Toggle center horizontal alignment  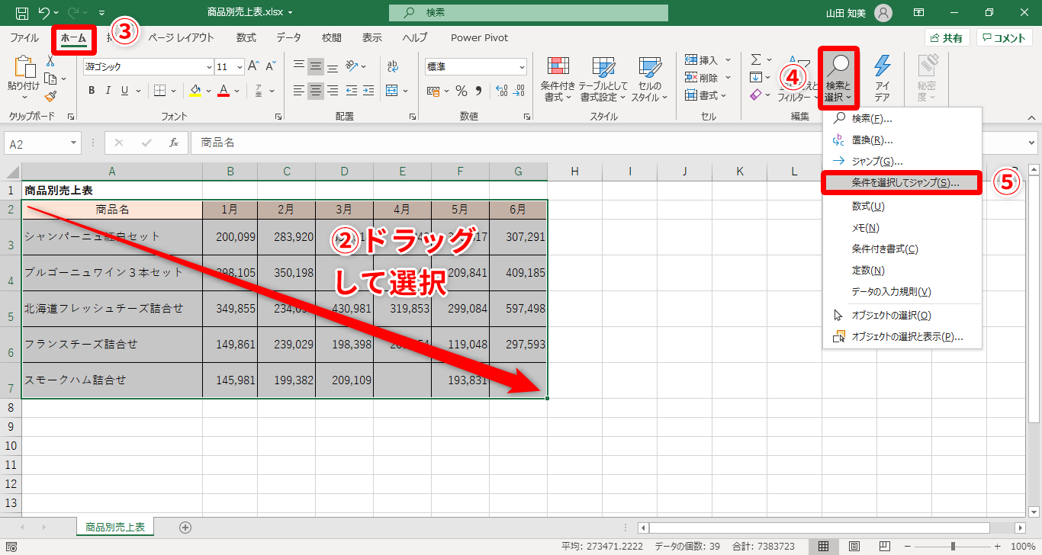click(316, 91)
